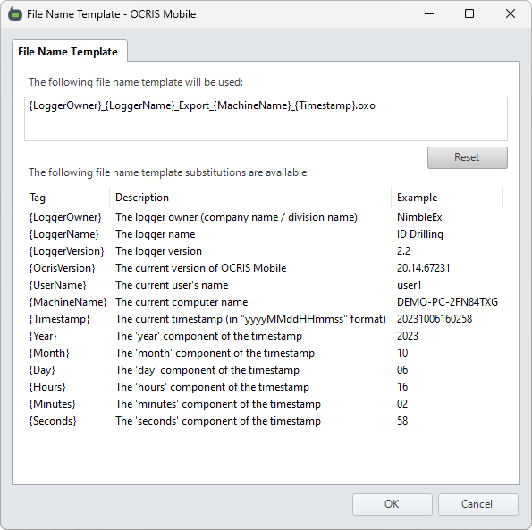Close the File Name Template window
532x530 pixels.
(511, 14)
